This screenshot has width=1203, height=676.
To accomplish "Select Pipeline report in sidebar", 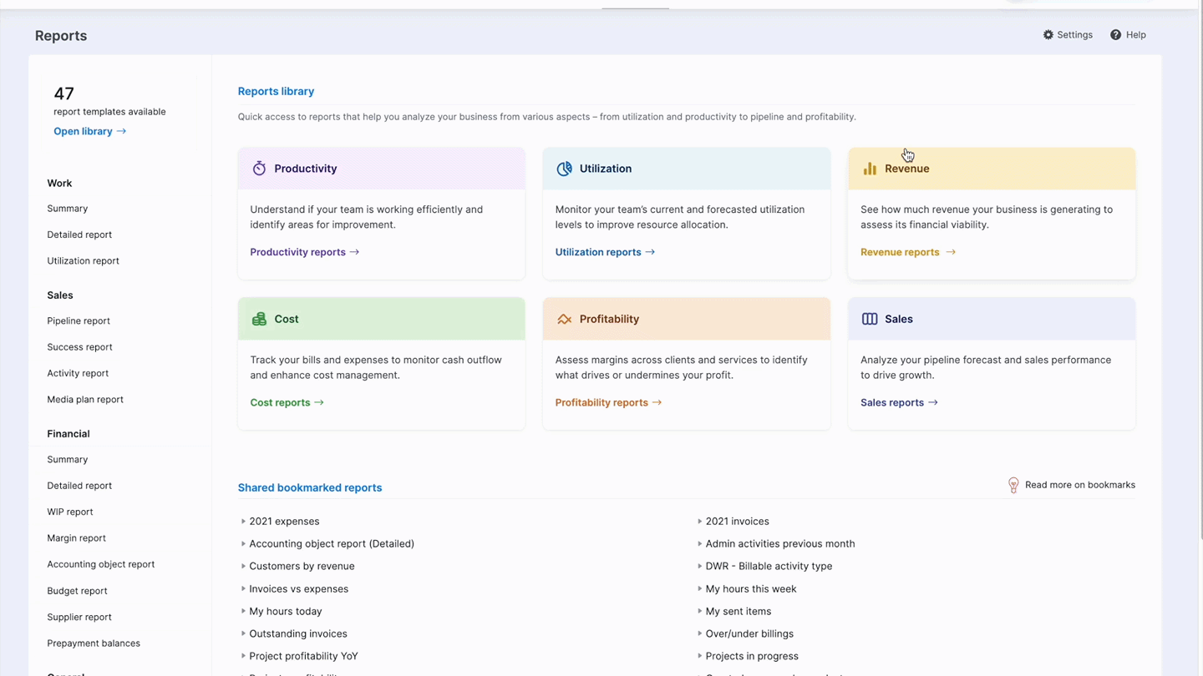I will (x=79, y=320).
